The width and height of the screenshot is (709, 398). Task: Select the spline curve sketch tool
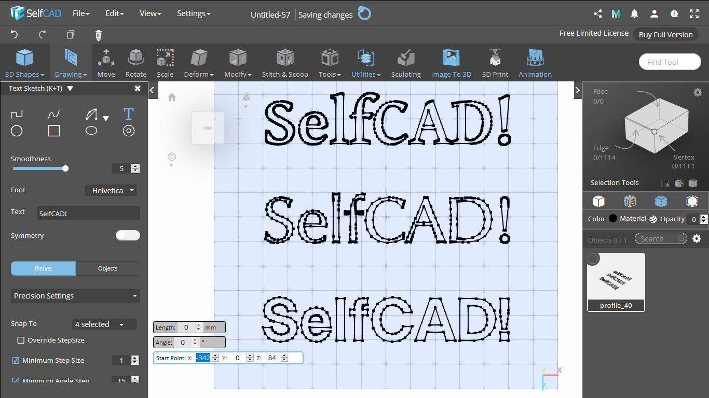(x=54, y=114)
